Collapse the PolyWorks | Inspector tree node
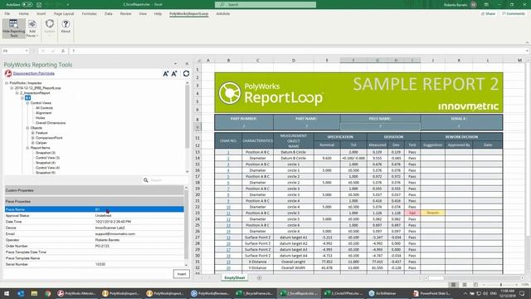Viewport: 531px width, 299px height. pyautogui.click(x=7, y=83)
